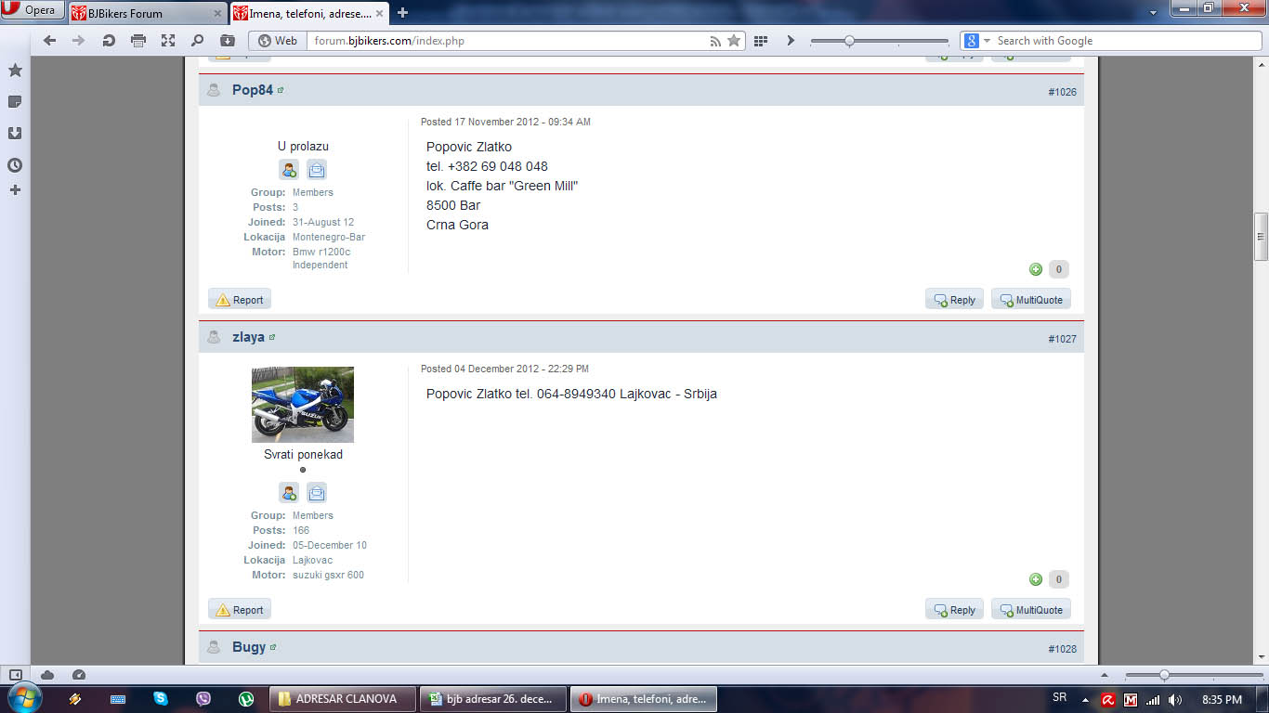Open the Speed Dial grid icon
Screen dimensions: 1269x713
(761, 41)
